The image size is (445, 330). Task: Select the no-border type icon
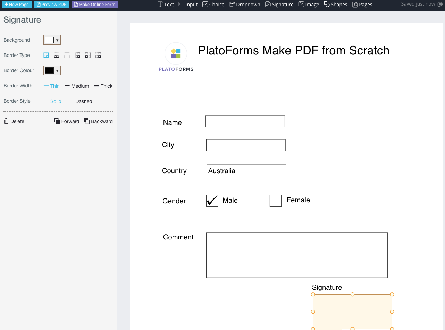[x=98, y=55]
